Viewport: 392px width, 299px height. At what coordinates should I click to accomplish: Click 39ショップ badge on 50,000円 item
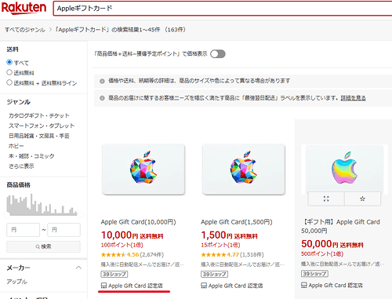(314, 274)
